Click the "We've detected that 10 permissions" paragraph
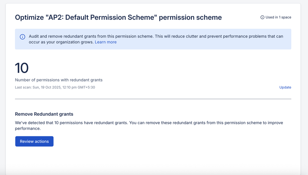The height and width of the screenshot is (175, 308). [149, 123]
